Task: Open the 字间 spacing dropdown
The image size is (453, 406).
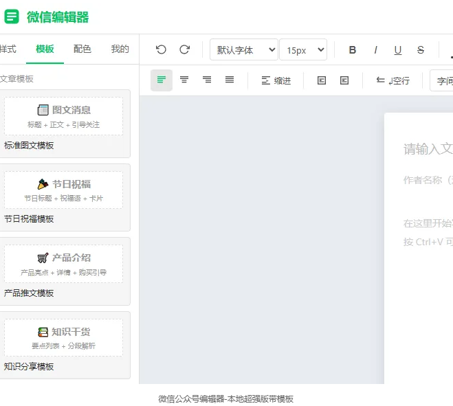Action: click(x=441, y=80)
